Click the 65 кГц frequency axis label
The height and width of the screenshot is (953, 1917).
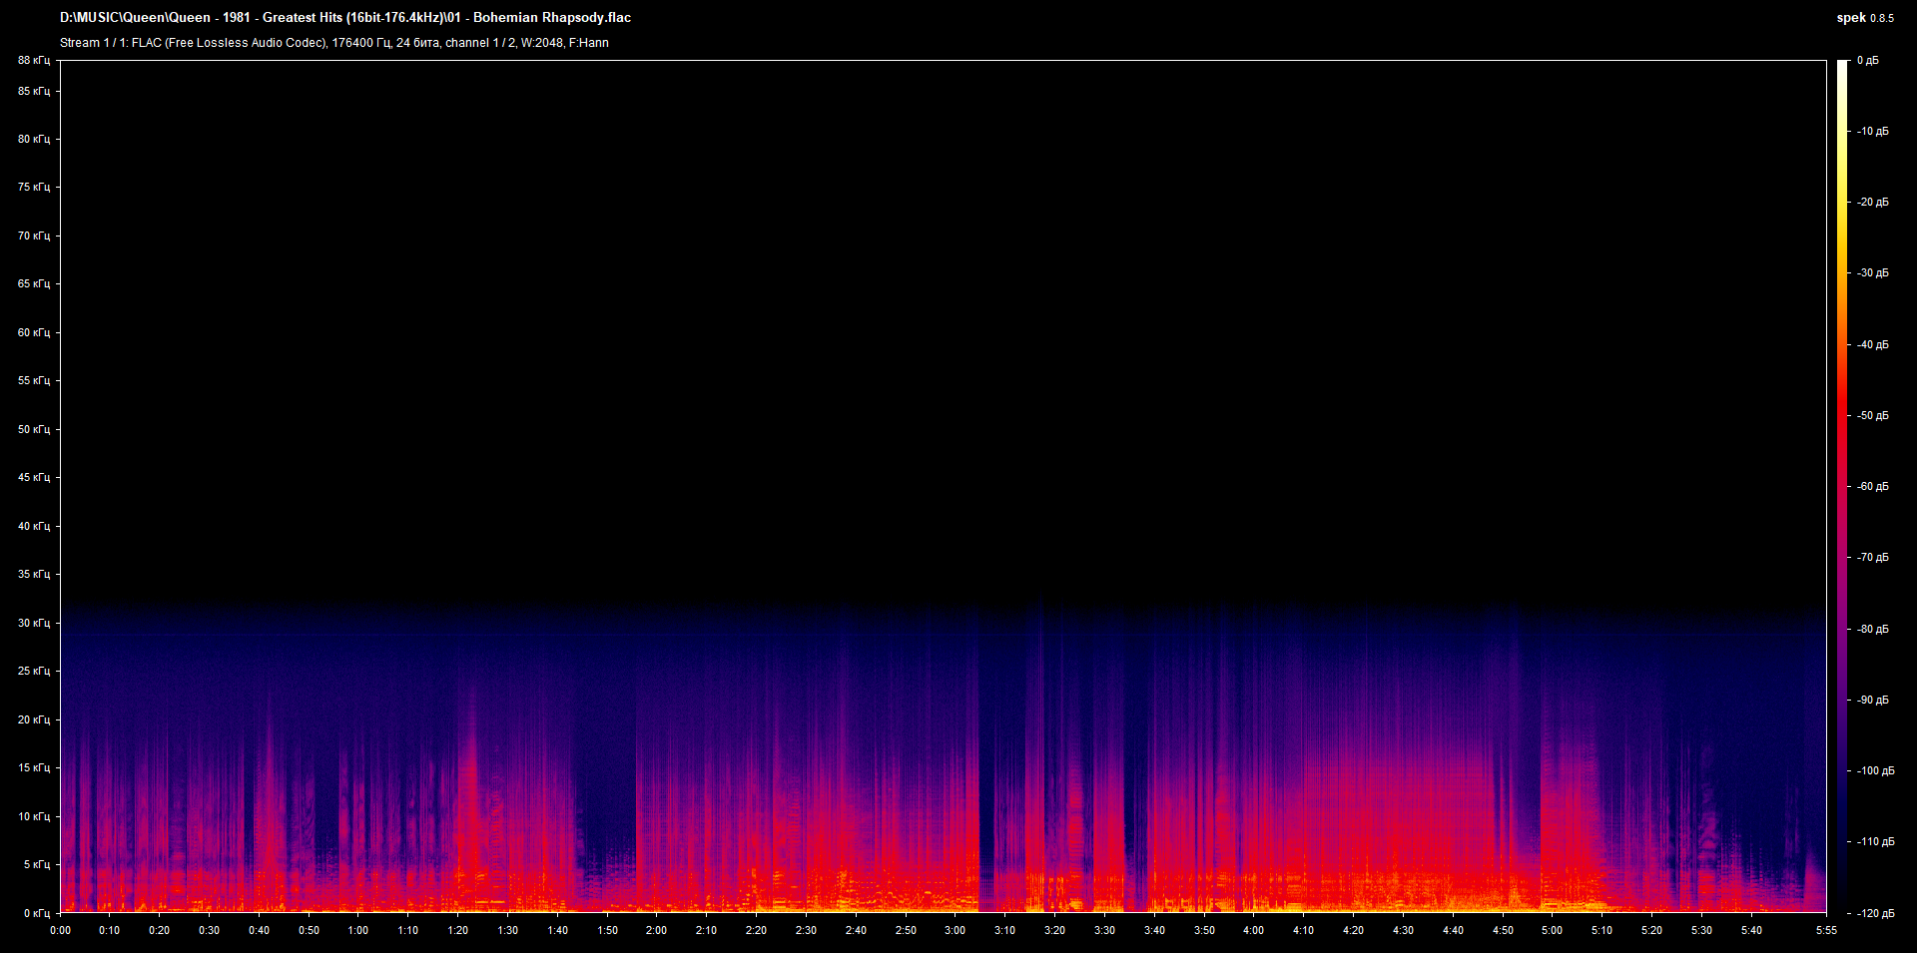click(34, 284)
